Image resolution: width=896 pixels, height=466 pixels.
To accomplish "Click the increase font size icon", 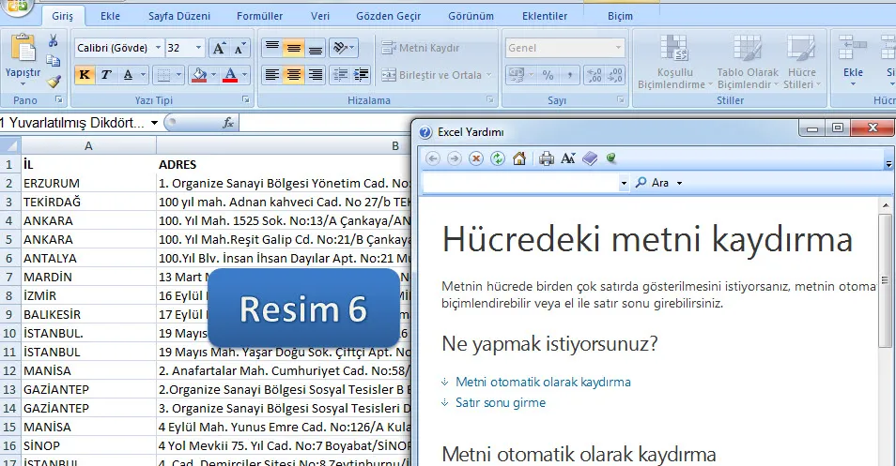I will [x=219, y=48].
